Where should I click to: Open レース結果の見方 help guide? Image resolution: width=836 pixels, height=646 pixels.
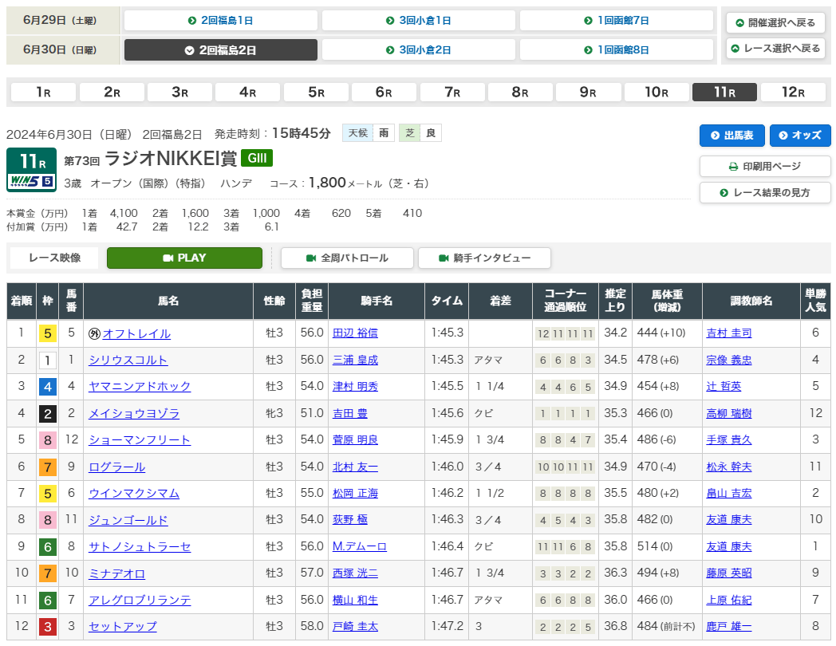765,193
